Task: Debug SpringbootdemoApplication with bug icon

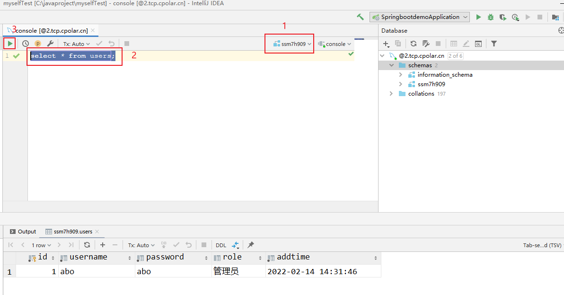Action: (491, 17)
